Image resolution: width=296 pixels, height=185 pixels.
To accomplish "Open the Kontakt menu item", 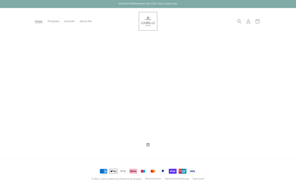I will [70, 21].
